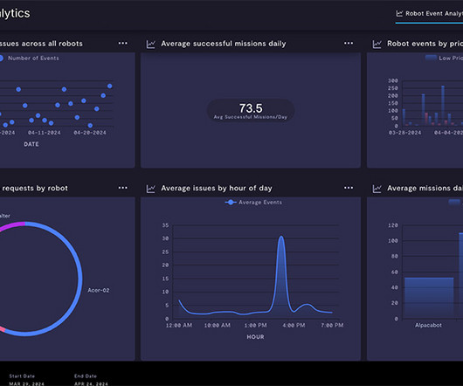Viewport: 463px width, 386px height.
Task: Click the 73.5 average successful missions value
Action: [x=251, y=108]
